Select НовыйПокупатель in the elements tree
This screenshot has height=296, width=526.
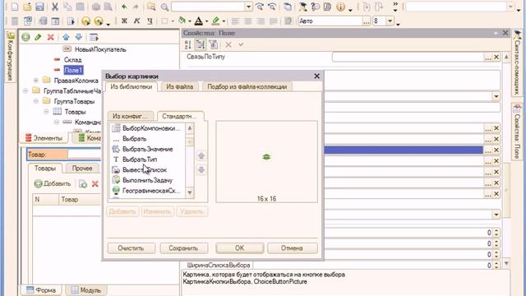(x=100, y=49)
